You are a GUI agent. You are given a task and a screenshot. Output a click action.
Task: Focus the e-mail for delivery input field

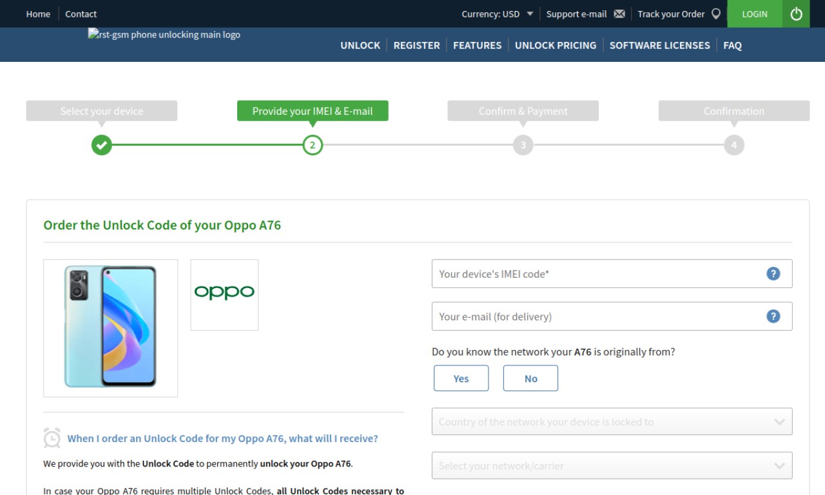[x=612, y=316]
